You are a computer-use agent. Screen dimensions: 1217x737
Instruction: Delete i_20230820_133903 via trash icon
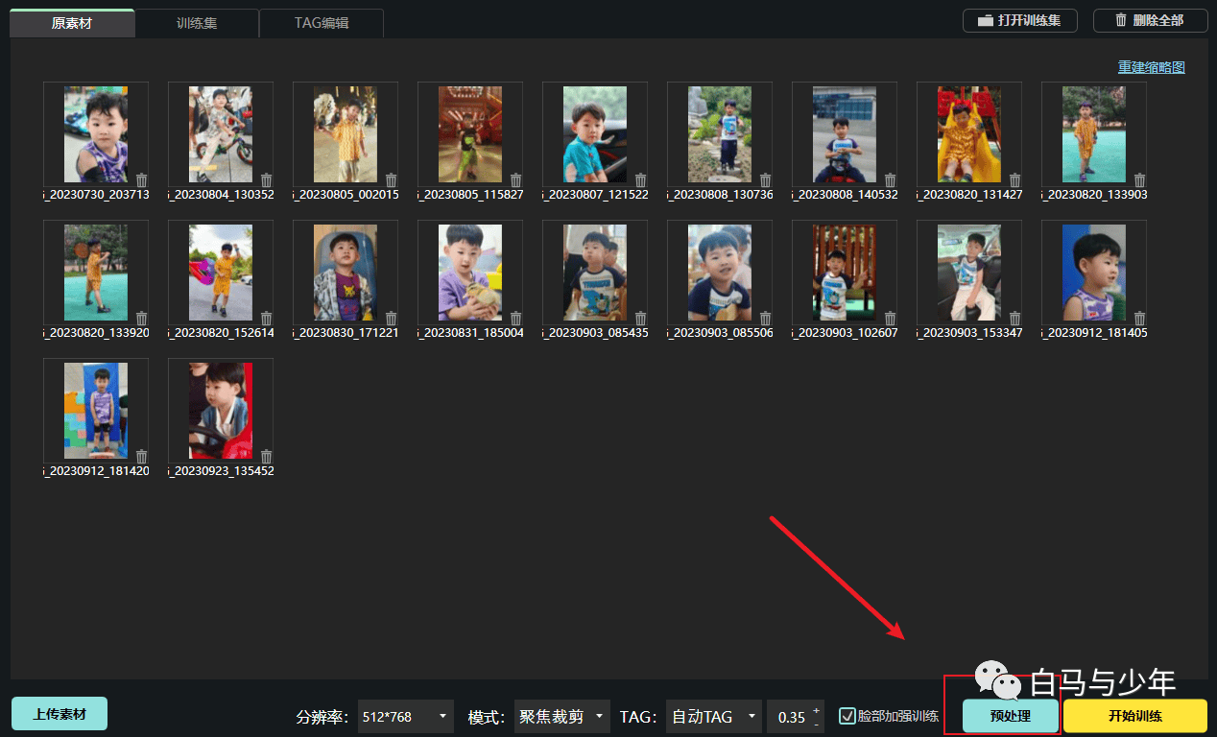[1140, 180]
